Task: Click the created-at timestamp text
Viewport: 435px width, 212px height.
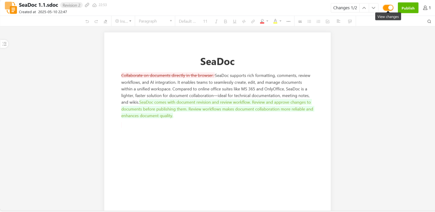Action: tap(43, 12)
